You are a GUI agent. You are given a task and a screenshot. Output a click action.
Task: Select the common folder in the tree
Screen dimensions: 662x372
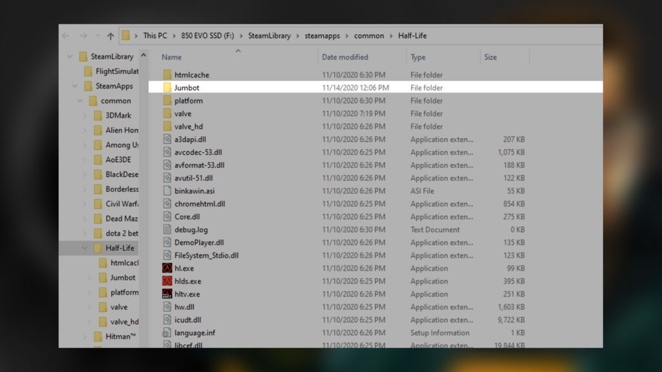coord(116,101)
